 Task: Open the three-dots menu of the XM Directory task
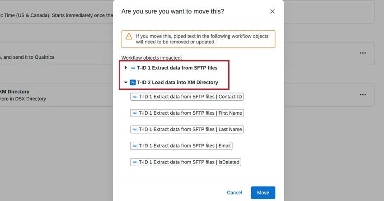tap(362, 95)
